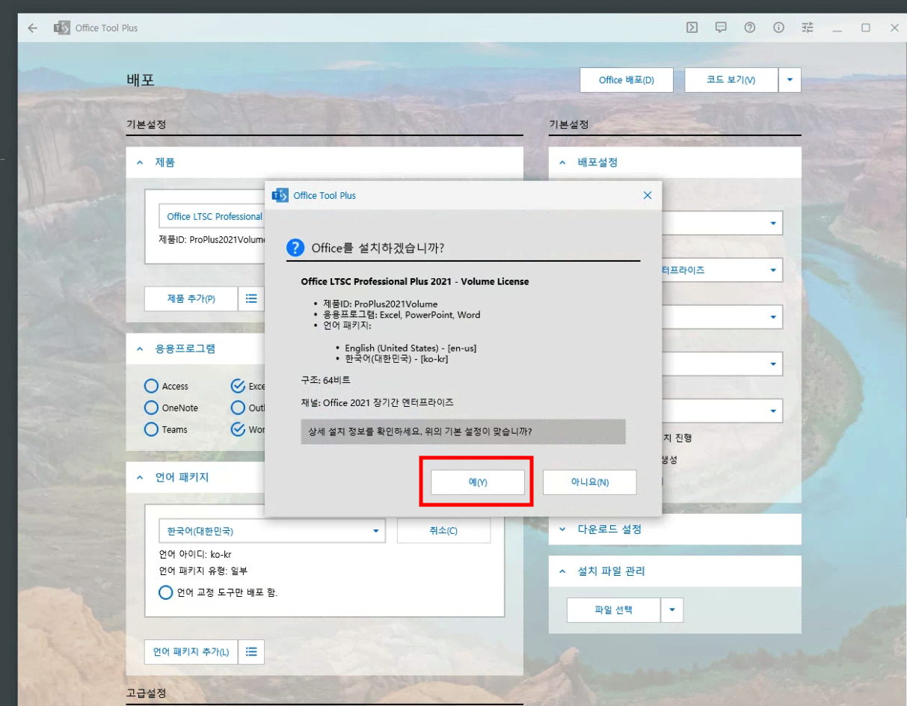Uncheck the Excel application option
The width and height of the screenshot is (907, 706).
(x=248, y=386)
